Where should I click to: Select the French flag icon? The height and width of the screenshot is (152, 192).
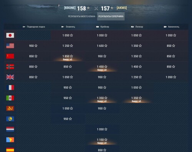click(10, 88)
